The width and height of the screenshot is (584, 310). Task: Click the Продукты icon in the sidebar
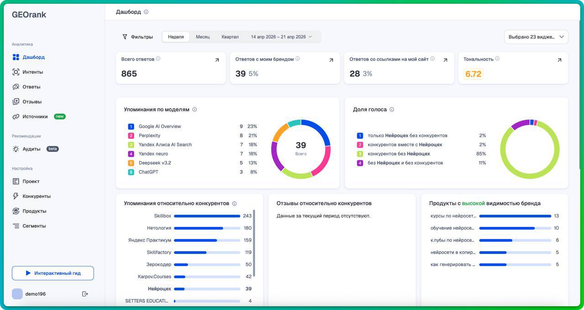coord(16,211)
